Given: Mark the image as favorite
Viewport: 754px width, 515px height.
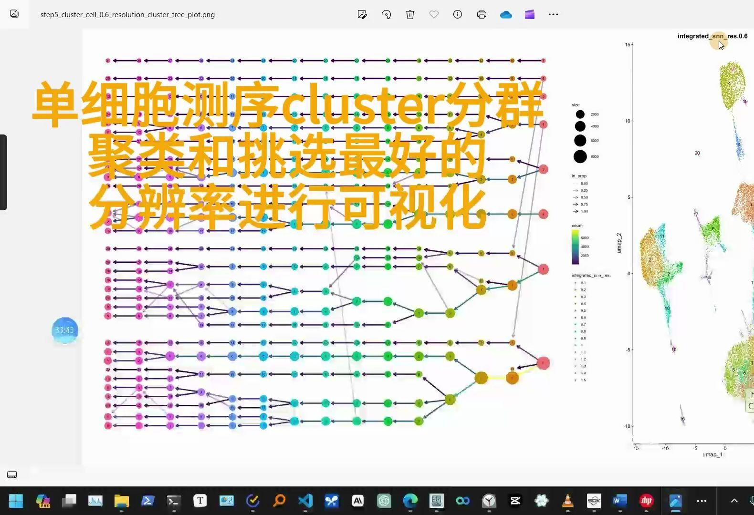Looking at the screenshot, I should pos(434,14).
